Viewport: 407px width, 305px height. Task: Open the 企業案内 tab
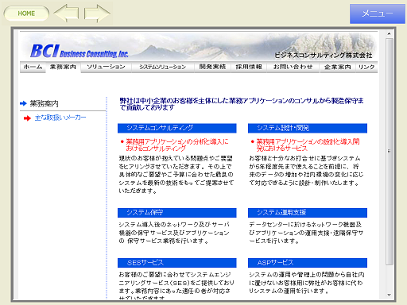point(338,67)
